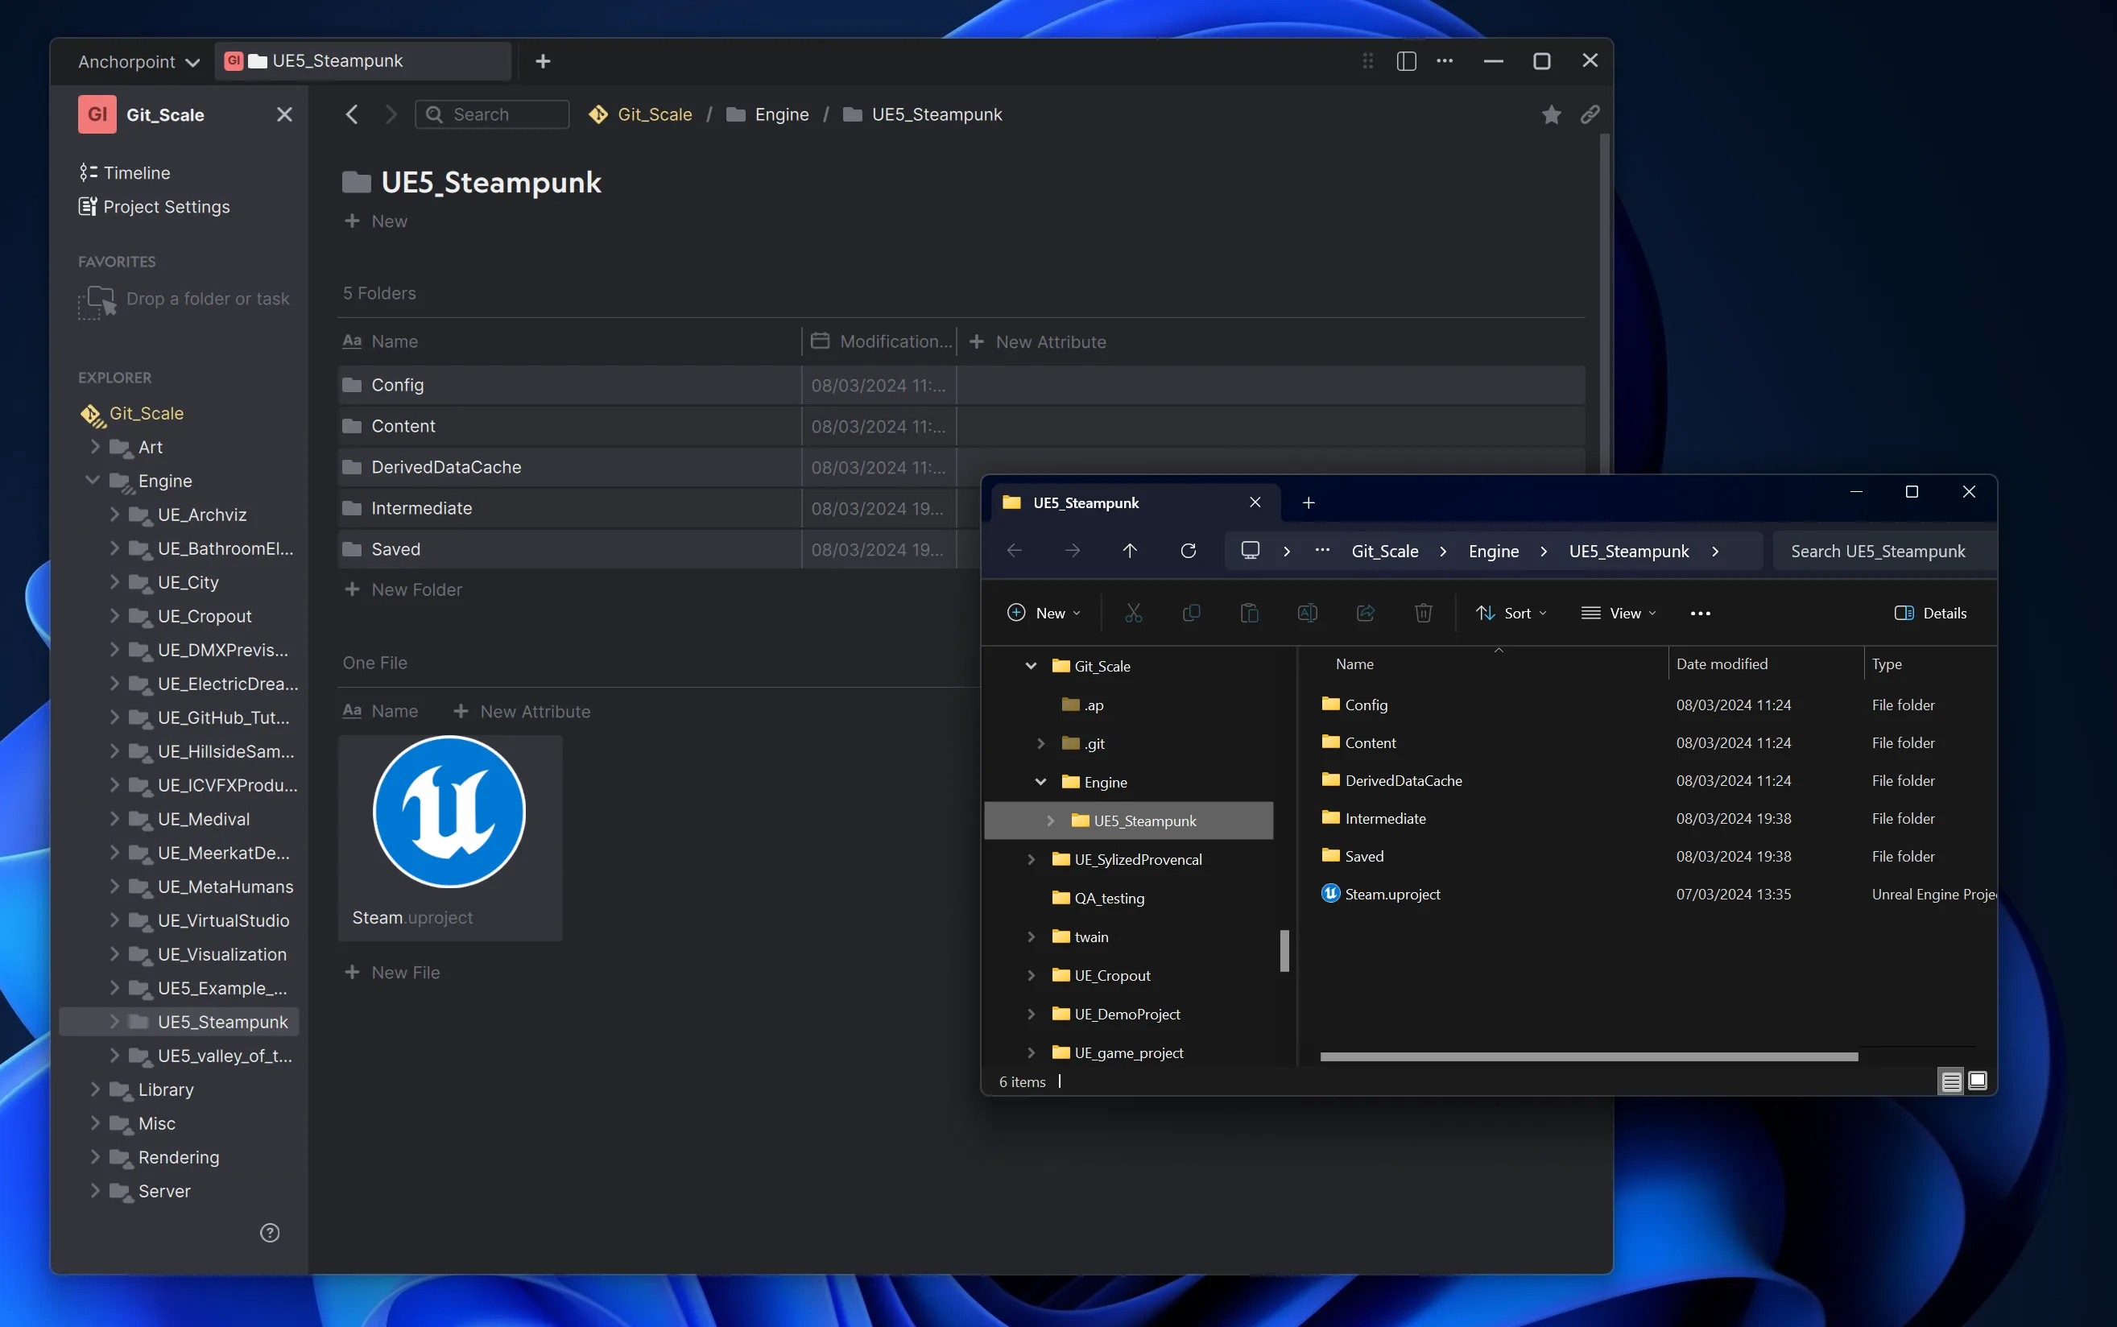Click the Delete trash icon in Explorer

coord(1424,614)
